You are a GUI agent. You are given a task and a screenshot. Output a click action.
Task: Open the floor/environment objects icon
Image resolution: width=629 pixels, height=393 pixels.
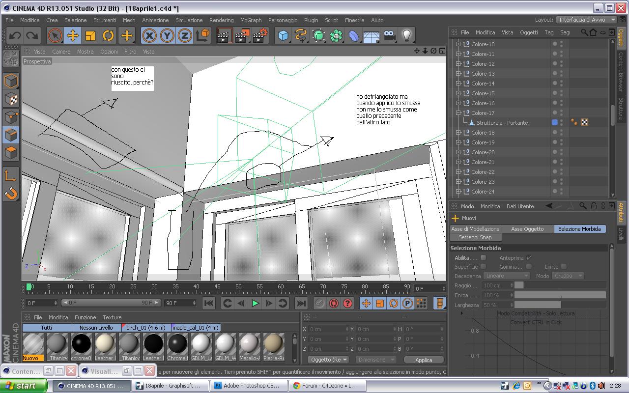[x=372, y=35]
